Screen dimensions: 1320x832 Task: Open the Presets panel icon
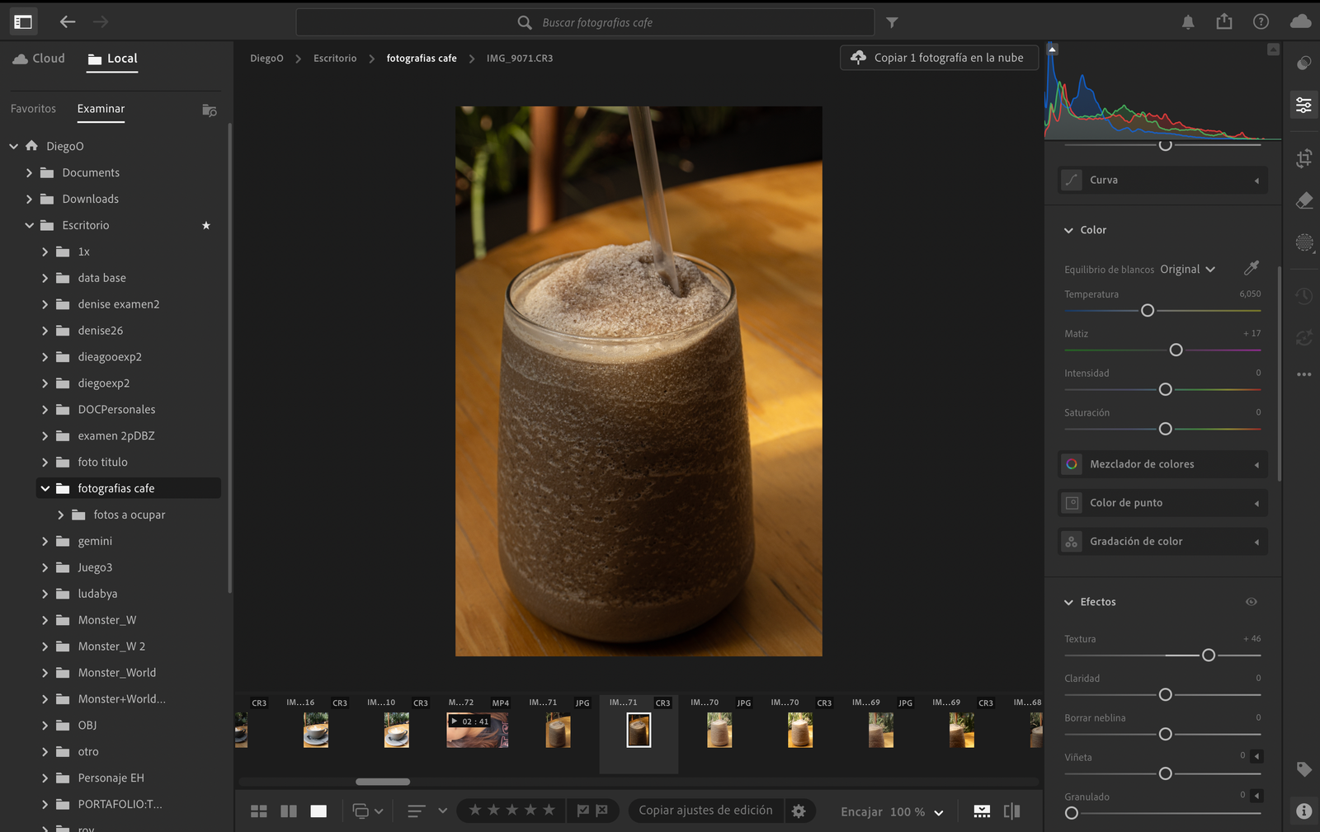(1303, 63)
